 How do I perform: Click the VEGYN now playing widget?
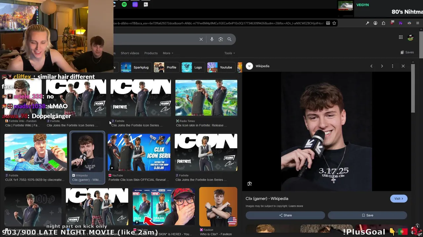pyautogui.click(x=380, y=8)
